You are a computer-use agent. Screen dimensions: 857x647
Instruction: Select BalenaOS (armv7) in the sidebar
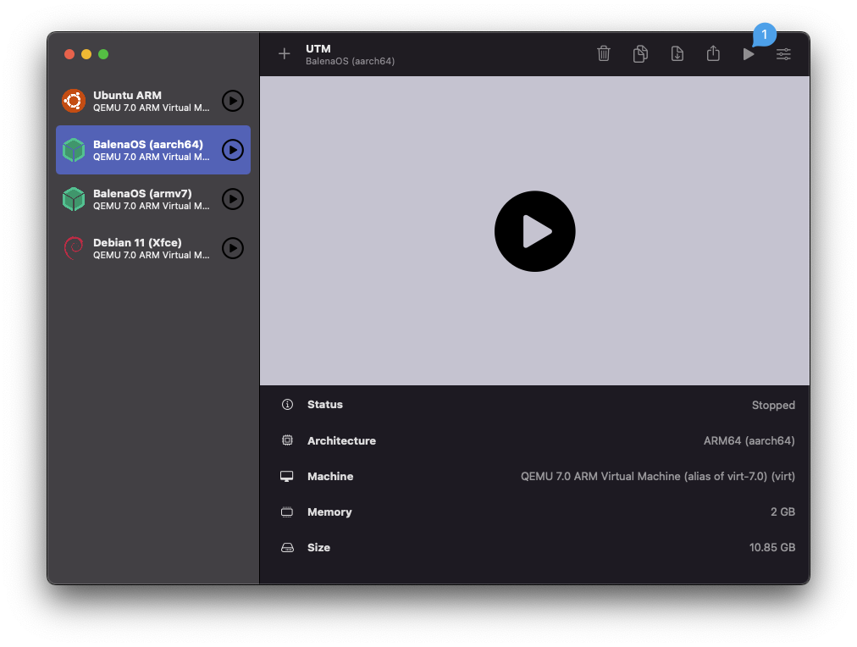[x=153, y=199]
